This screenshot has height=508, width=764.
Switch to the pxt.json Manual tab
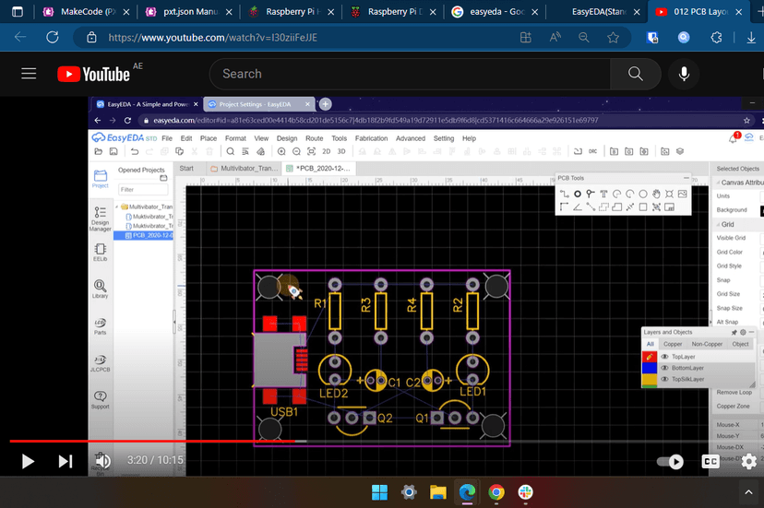click(x=185, y=13)
